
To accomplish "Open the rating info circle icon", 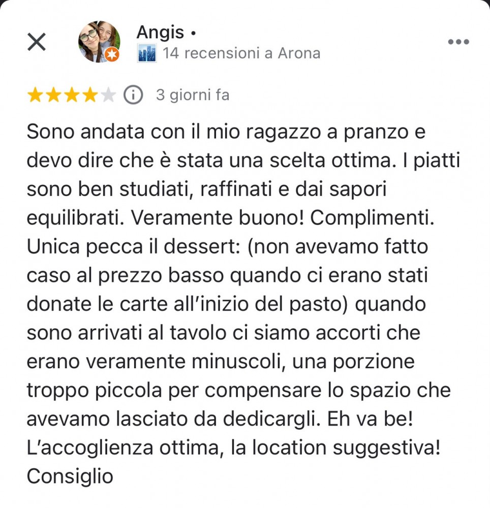I will (x=133, y=95).
